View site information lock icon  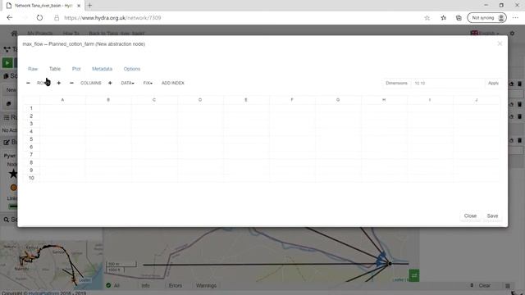click(57, 18)
